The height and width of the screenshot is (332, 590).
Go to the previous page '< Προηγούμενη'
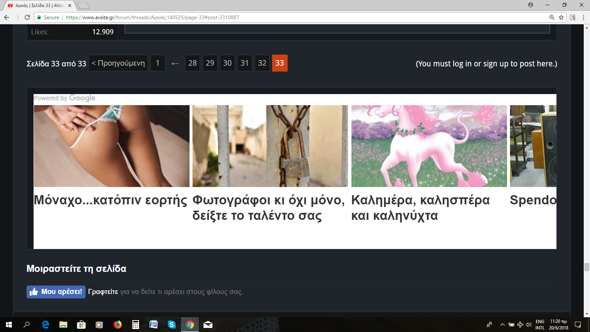(118, 63)
